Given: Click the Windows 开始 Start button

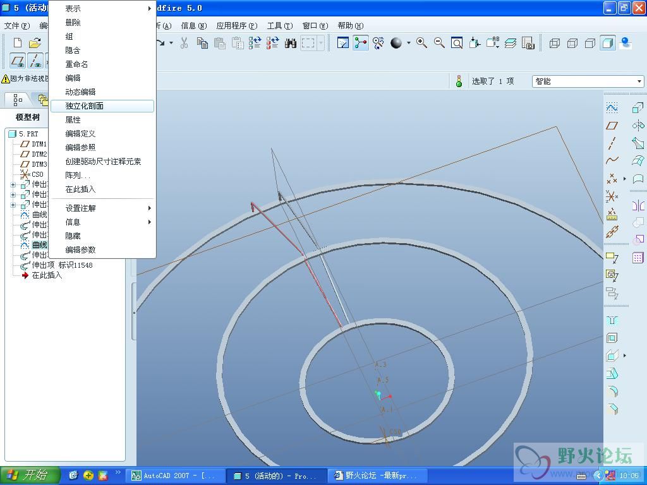Looking at the screenshot, I should click(30, 476).
